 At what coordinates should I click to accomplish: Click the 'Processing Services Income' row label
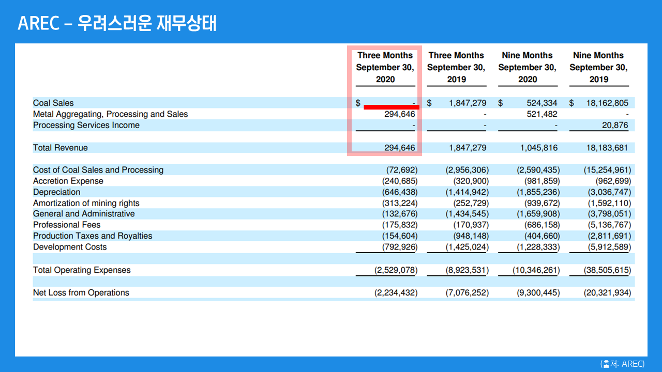[86, 125]
